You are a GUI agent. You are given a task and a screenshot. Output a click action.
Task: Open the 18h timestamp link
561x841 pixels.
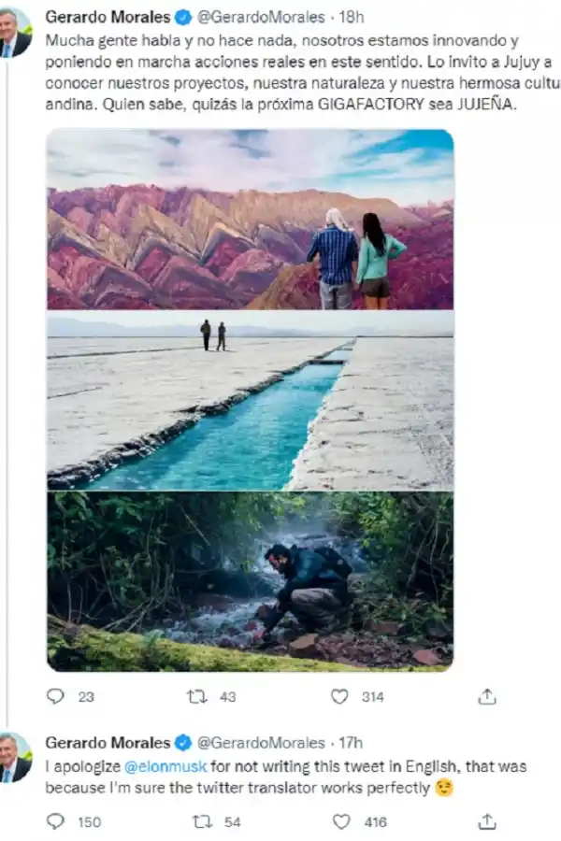(352, 17)
